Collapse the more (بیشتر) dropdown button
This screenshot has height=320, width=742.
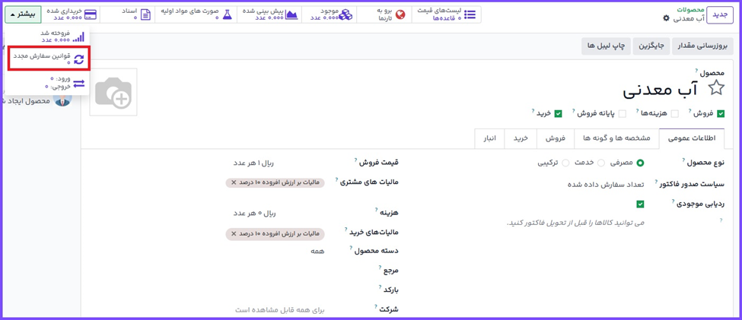(x=23, y=14)
